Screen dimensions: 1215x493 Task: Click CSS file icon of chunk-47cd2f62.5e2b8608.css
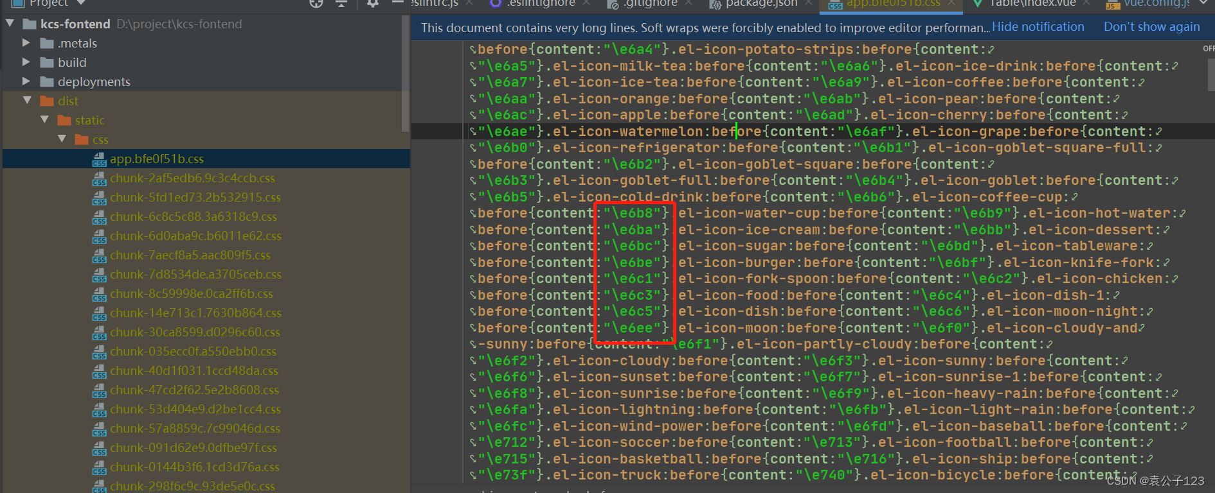point(99,390)
